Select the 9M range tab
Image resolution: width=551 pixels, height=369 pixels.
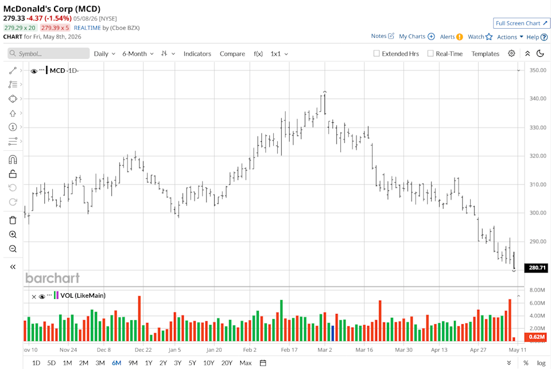pos(133,363)
